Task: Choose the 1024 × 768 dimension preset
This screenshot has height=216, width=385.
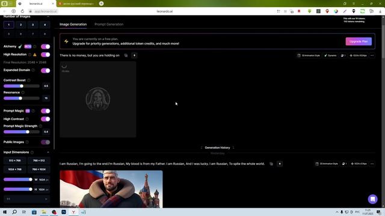Action: point(14,169)
